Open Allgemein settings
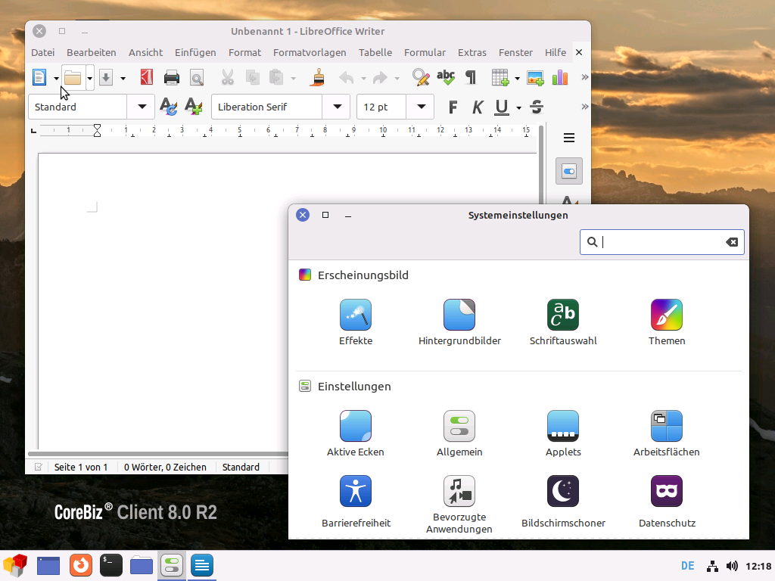Viewport: 775px width, 581px height. [x=459, y=433]
